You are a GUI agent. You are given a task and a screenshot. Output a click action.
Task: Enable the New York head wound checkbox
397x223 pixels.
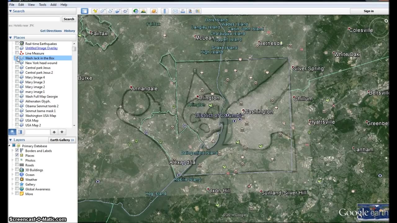point(17,63)
